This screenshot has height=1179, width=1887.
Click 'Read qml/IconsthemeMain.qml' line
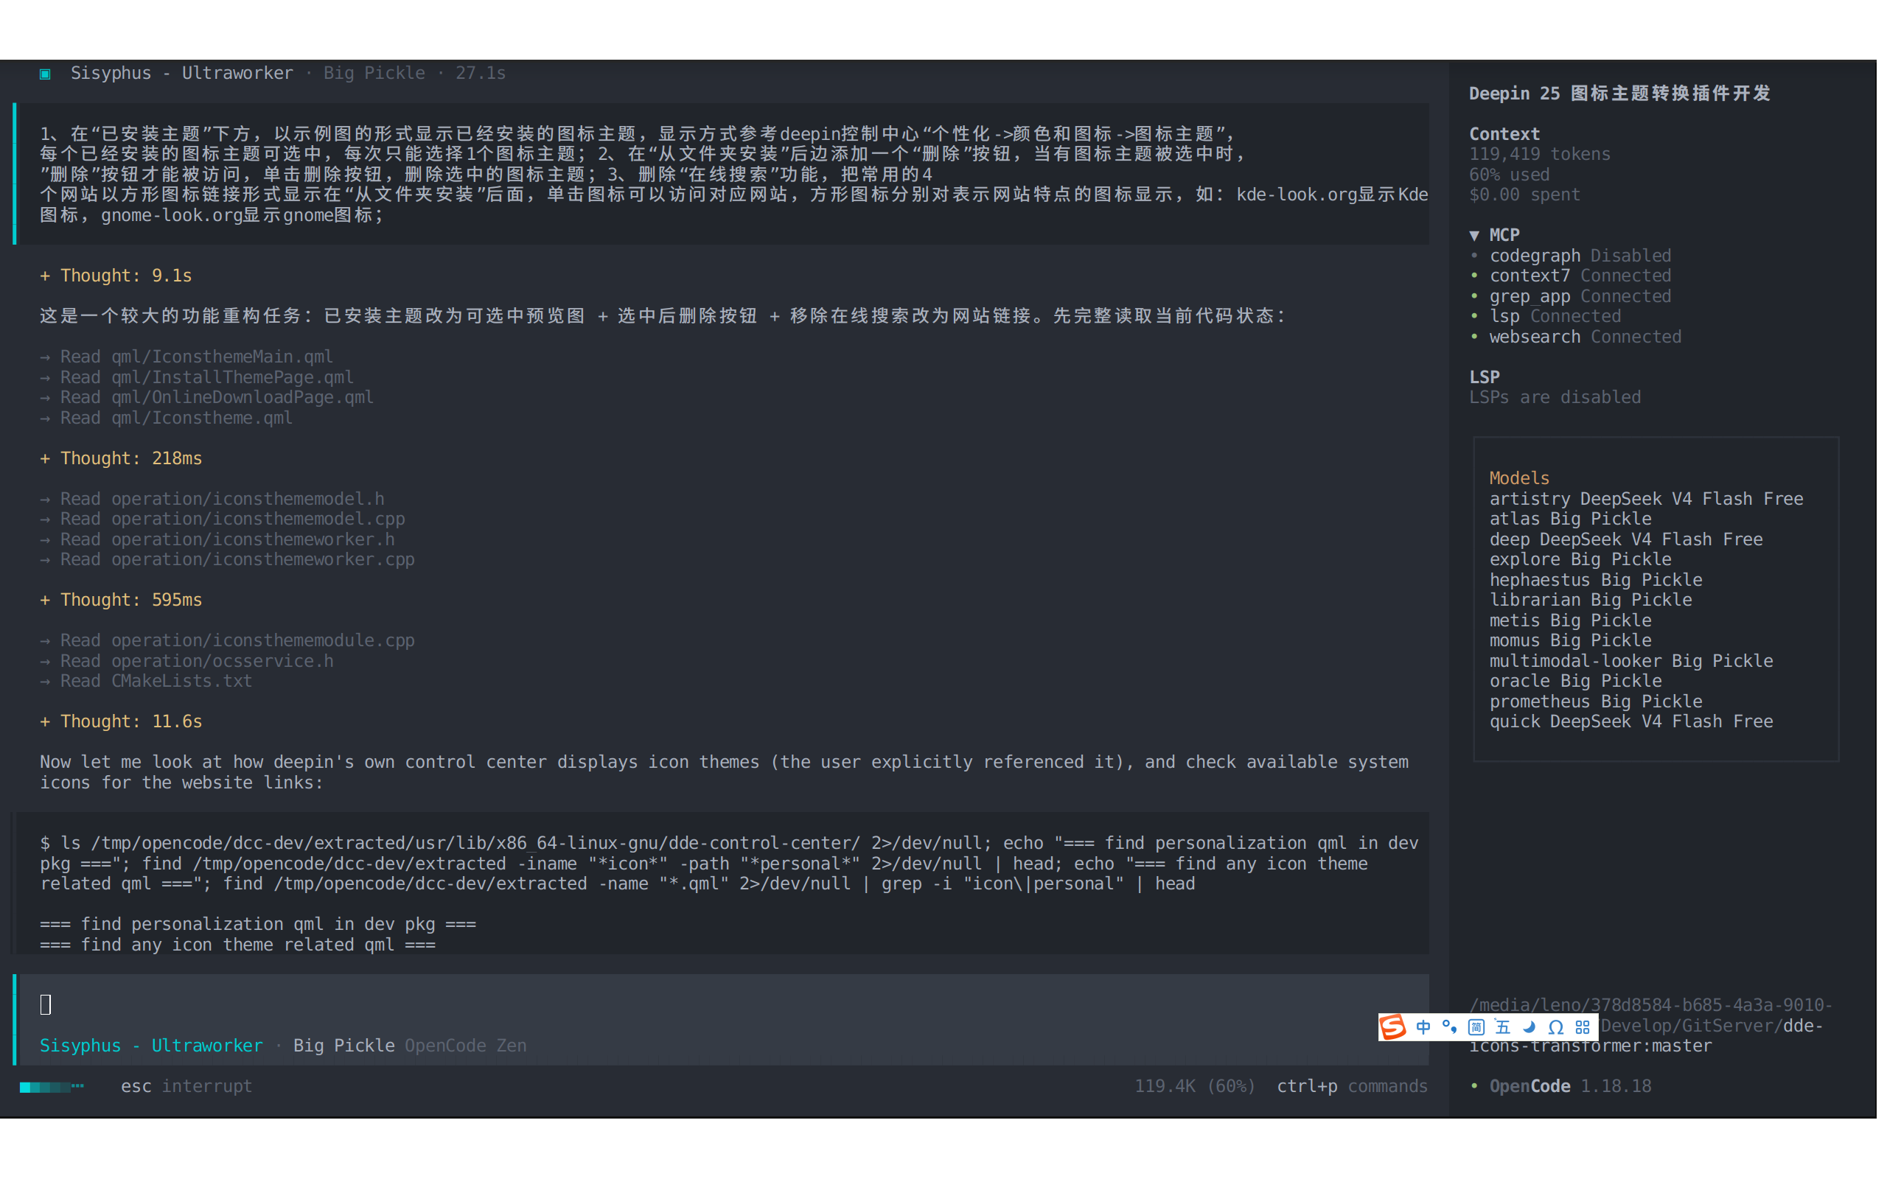click(x=186, y=357)
